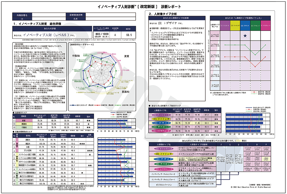Click the overall grade A cell

115,35
